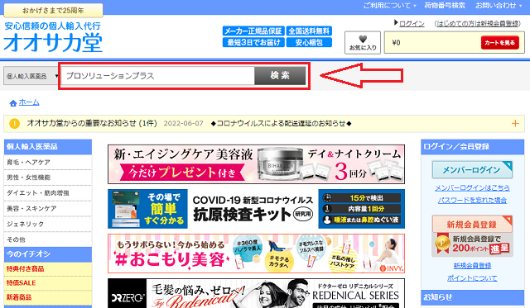Open the COVID-19 抗原検査キット banner

tap(256, 209)
